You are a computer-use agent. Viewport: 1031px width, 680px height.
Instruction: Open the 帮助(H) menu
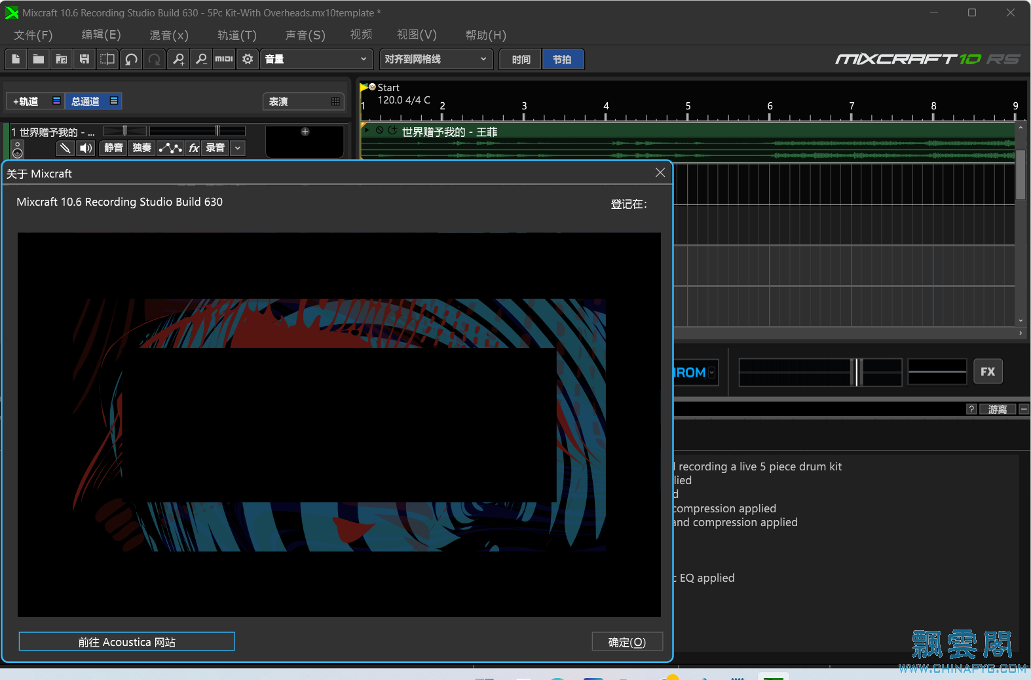click(x=485, y=35)
